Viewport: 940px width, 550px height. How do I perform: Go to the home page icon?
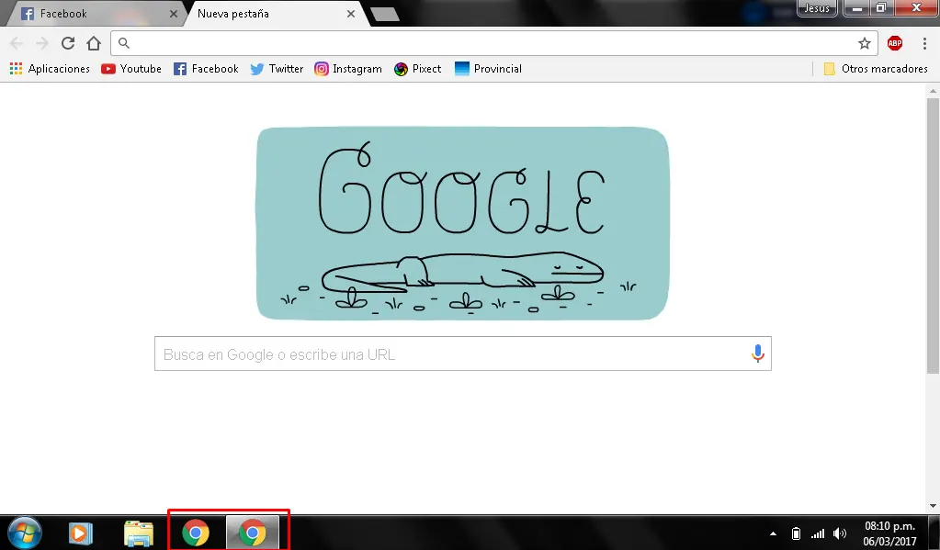point(94,43)
